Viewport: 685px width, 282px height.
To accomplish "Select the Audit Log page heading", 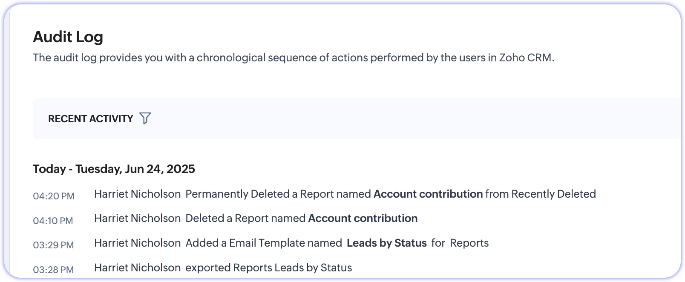I will tap(68, 37).
